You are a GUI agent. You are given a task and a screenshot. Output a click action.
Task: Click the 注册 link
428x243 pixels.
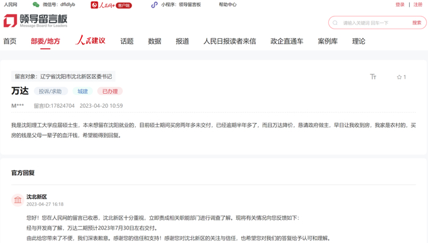(418, 5)
